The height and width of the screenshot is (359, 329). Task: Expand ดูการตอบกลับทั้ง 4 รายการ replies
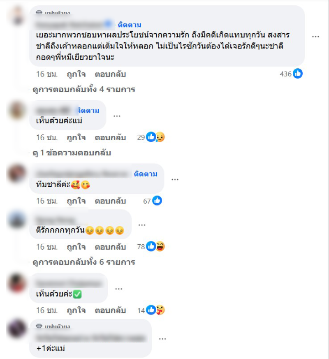[x=84, y=89]
